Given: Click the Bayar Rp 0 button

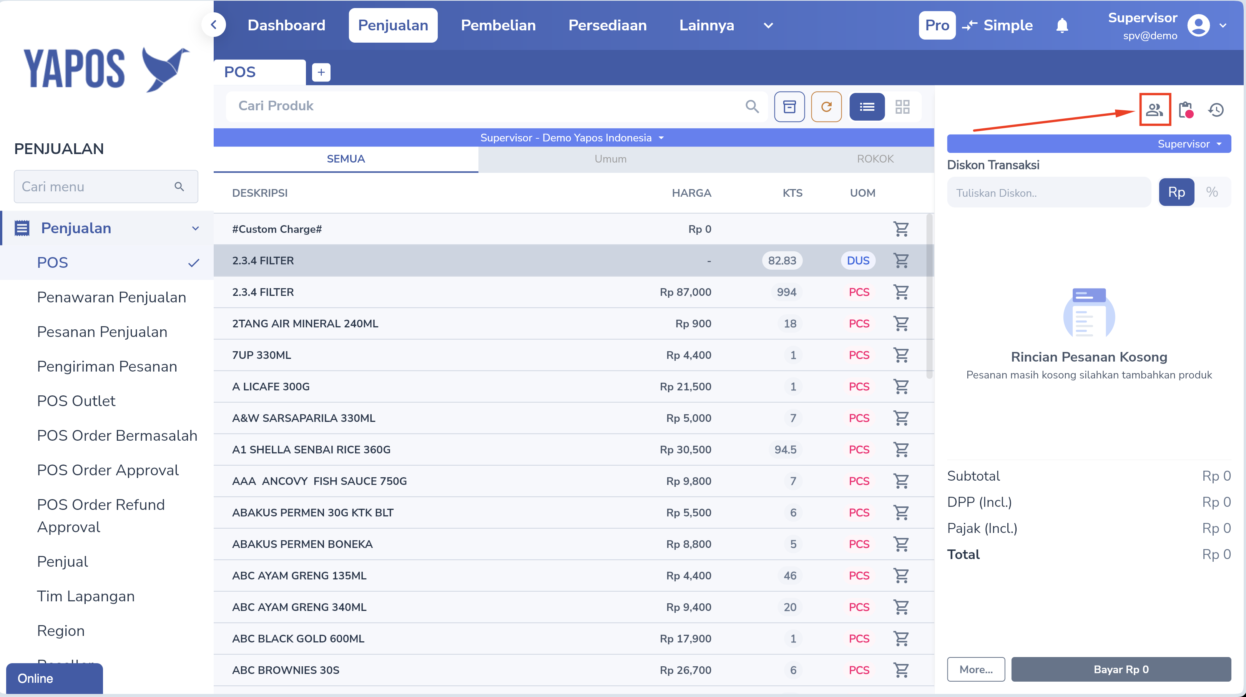Looking at the screenshot, I should 1121,669.
